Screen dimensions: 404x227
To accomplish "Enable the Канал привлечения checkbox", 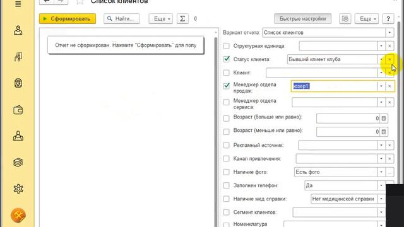I will click(x=226, y=158).
